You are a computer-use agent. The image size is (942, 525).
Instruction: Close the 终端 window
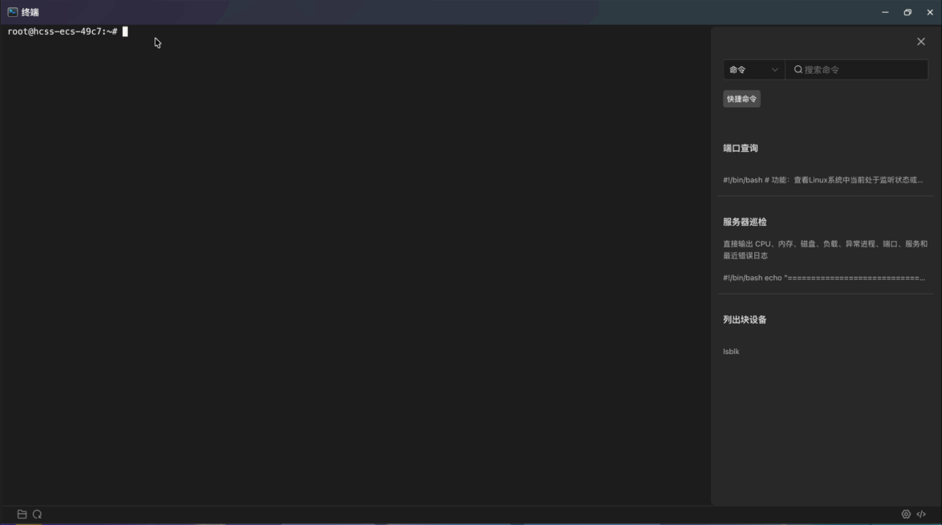(930, 13)
